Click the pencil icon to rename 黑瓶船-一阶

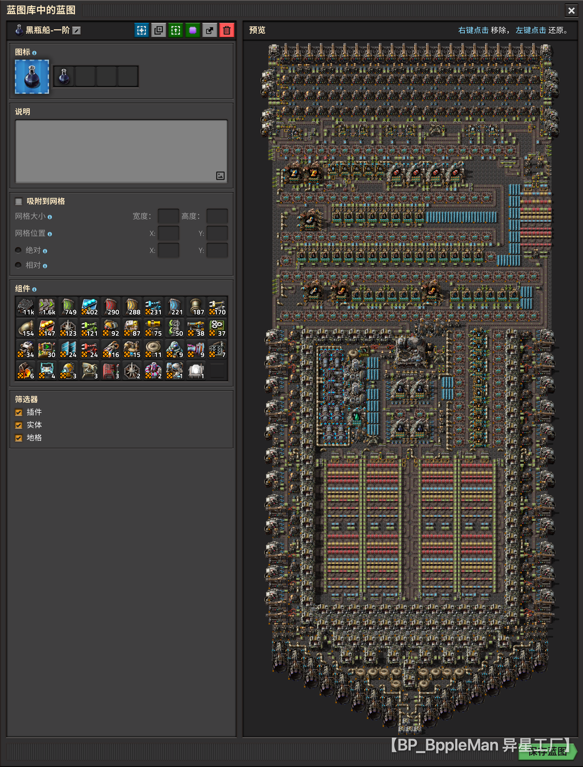(x=76, y=30)
